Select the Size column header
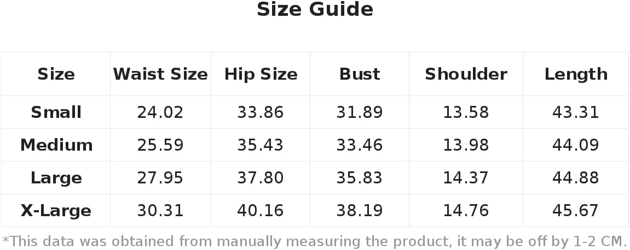 point(56,74)
